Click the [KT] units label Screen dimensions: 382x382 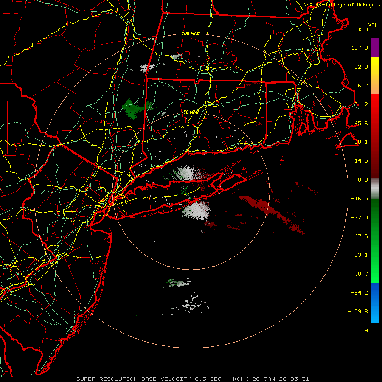click(362, 29)
